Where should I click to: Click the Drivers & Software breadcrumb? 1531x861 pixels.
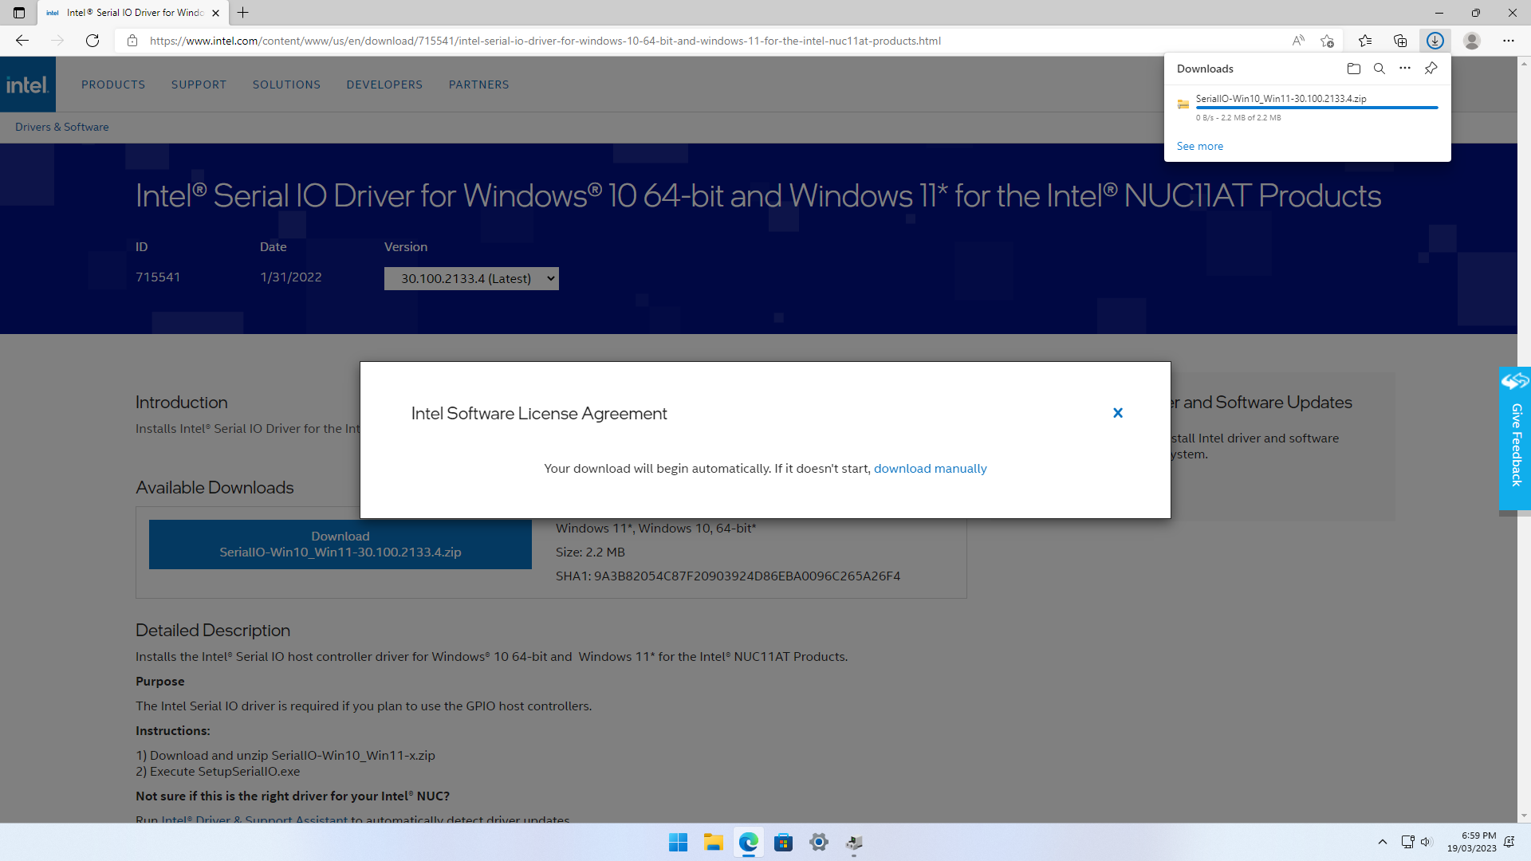tap(62, 127)
